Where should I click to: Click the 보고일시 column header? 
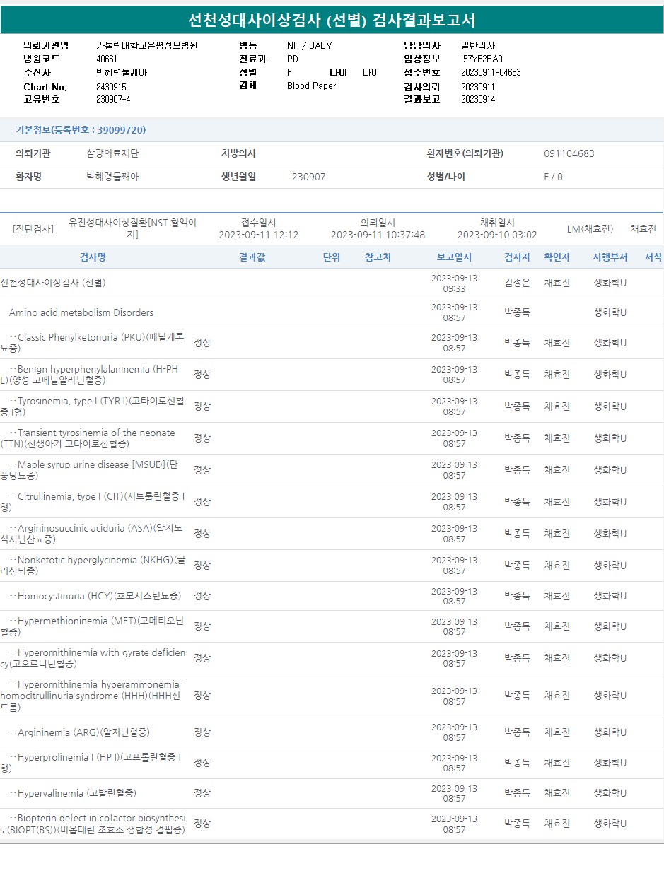pyautogui.click(x=454, y=257)
